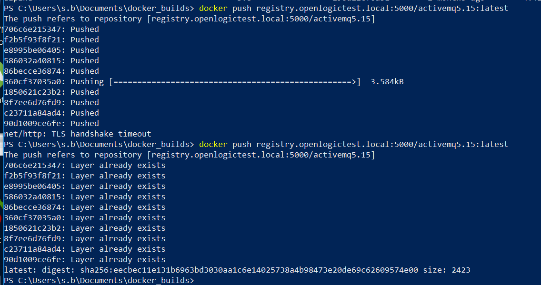The width and height of the screenshot is (541, 285).
Task: Click the 'latest: digest:' label
Action: point(40,270)
